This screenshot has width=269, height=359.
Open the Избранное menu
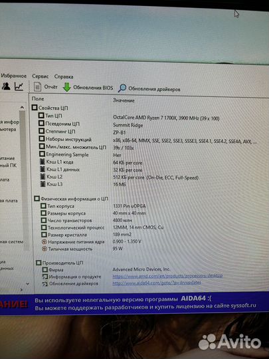pyautogui.click(x=14, y=76)
